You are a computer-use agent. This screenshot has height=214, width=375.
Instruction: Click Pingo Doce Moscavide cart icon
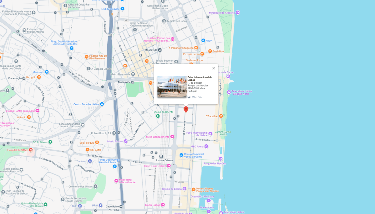click(x=71, y=48)
